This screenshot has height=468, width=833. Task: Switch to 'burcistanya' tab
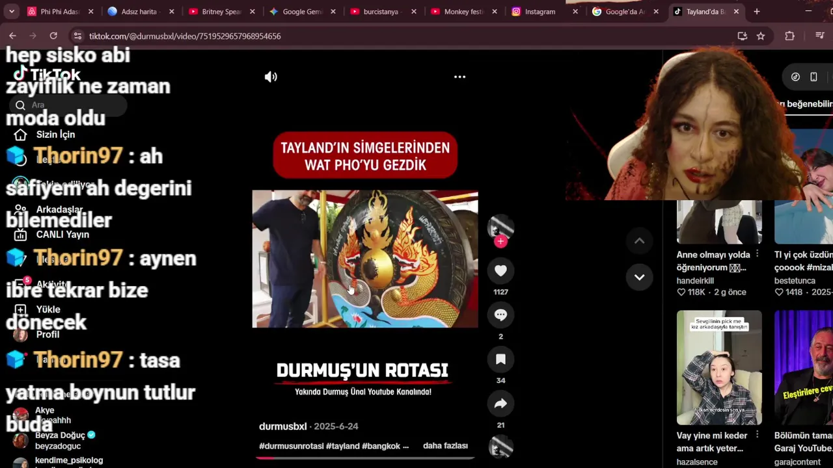tap(381, 12)
